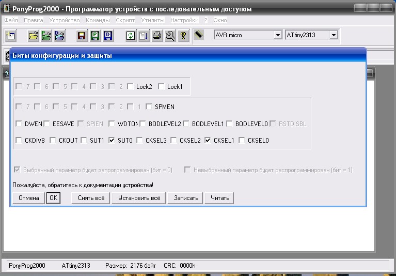Click the chip icon beside device selector
The image size is (396, 276).
pos(199,35)
